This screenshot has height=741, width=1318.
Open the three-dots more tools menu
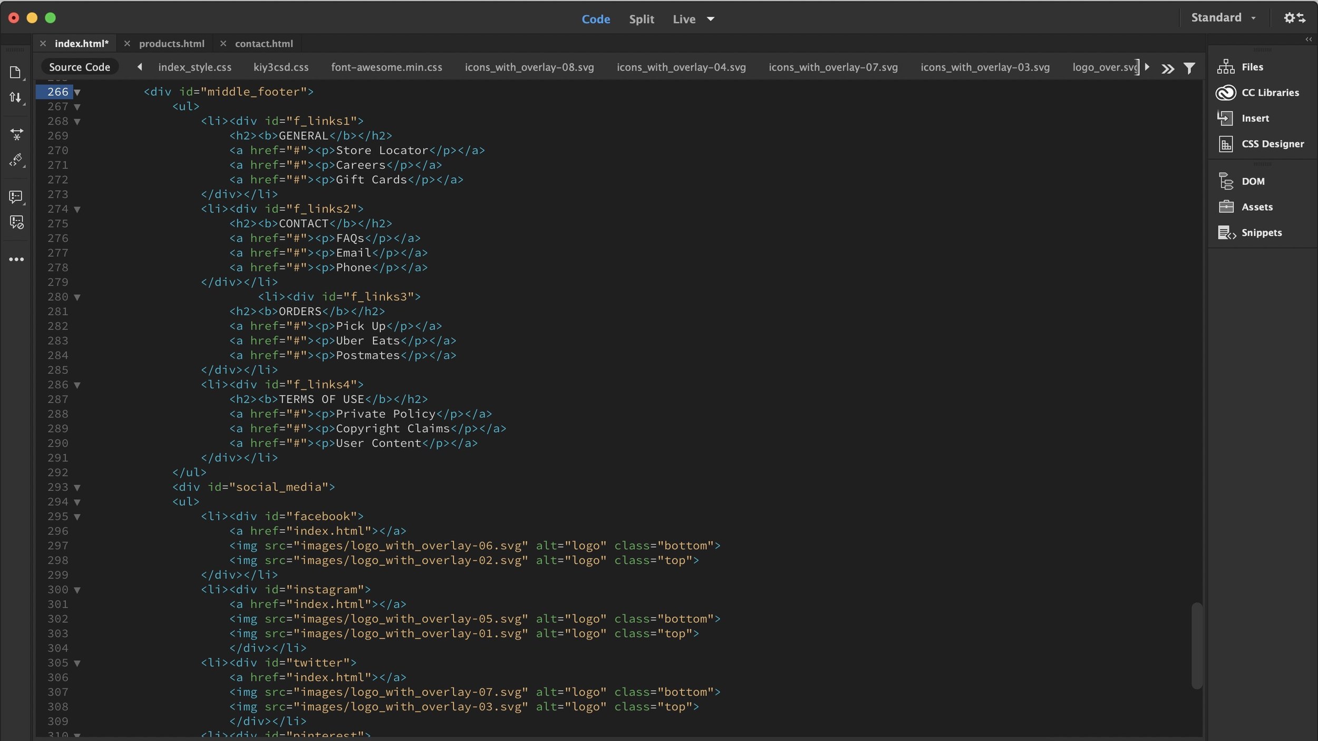(x=16, y=259)
